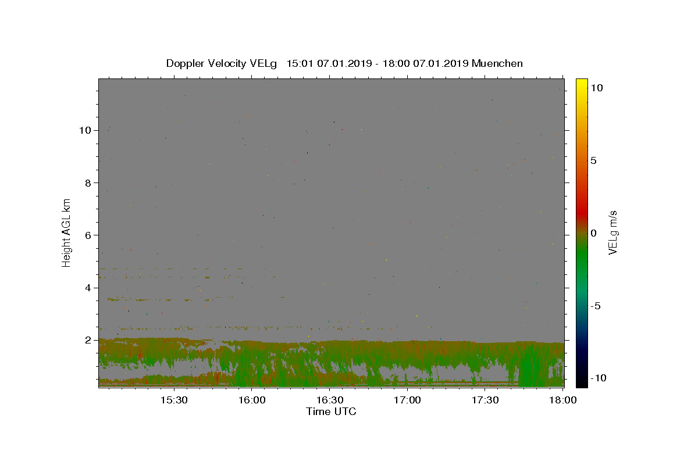Click the colorbar tick label 0

click(593, 233)
